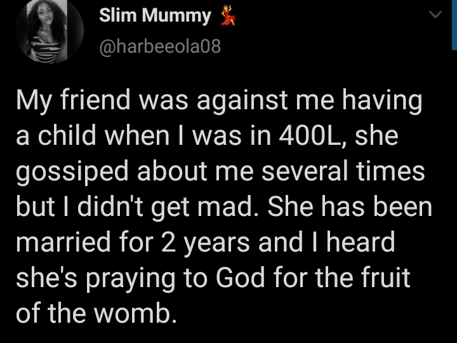Click the line starting 'but I didn't'
The width and height of the screenshot is (457, 343).
pyautogui.click(x=223, y=206)
